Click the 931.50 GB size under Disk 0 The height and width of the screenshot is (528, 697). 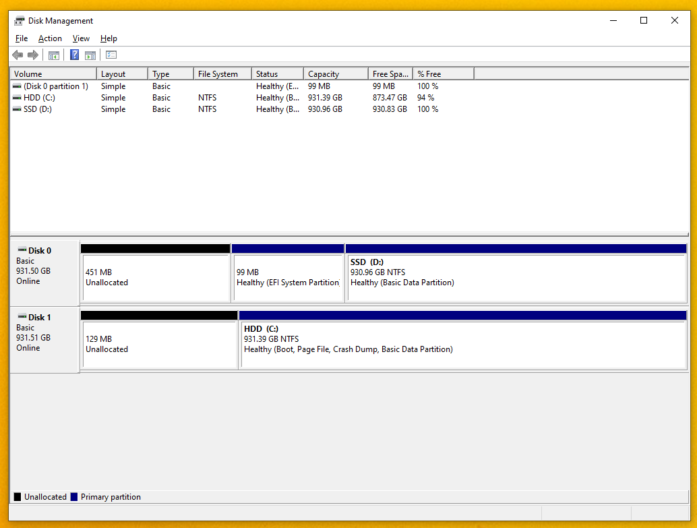[x=33, y=271]
